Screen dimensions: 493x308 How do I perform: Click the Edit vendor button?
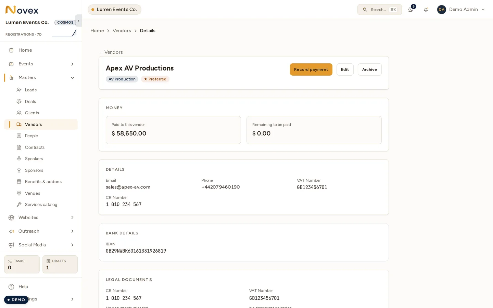pos(345,69)
